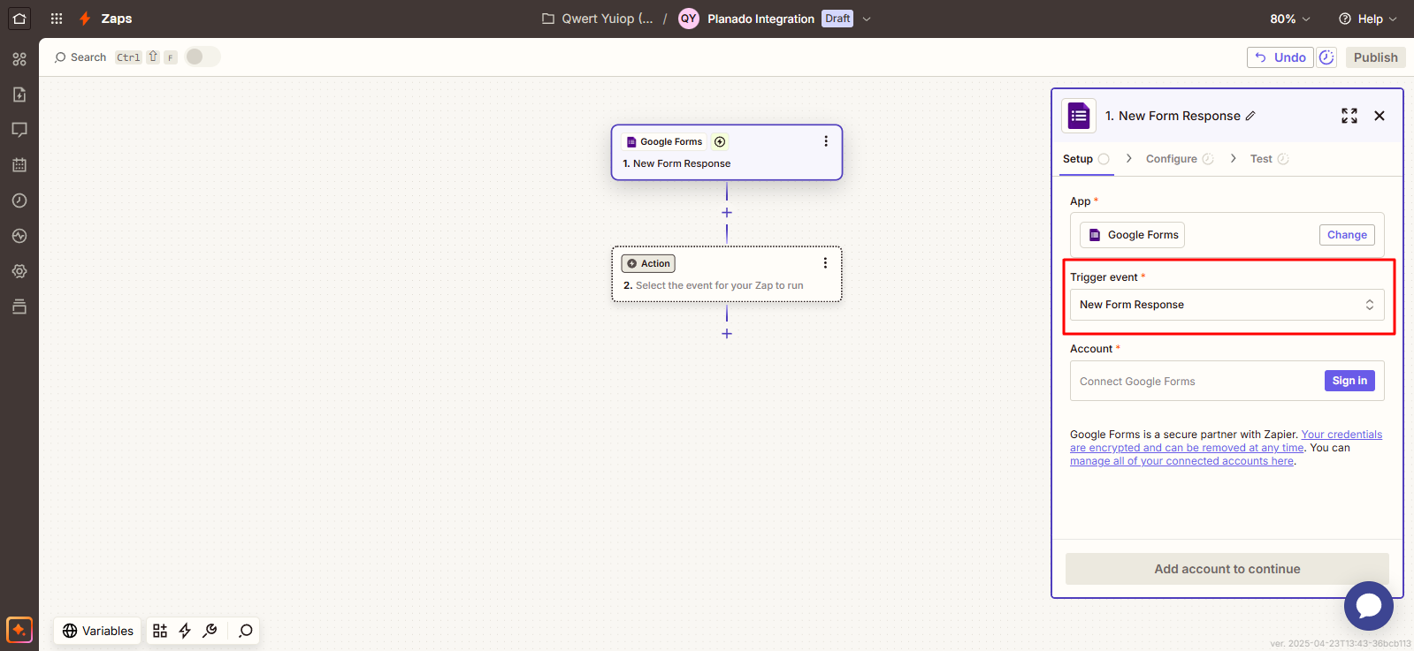The height and width of the screenshot is (651, 1414).
Task: Click the Undo button
Action: 1280,57
